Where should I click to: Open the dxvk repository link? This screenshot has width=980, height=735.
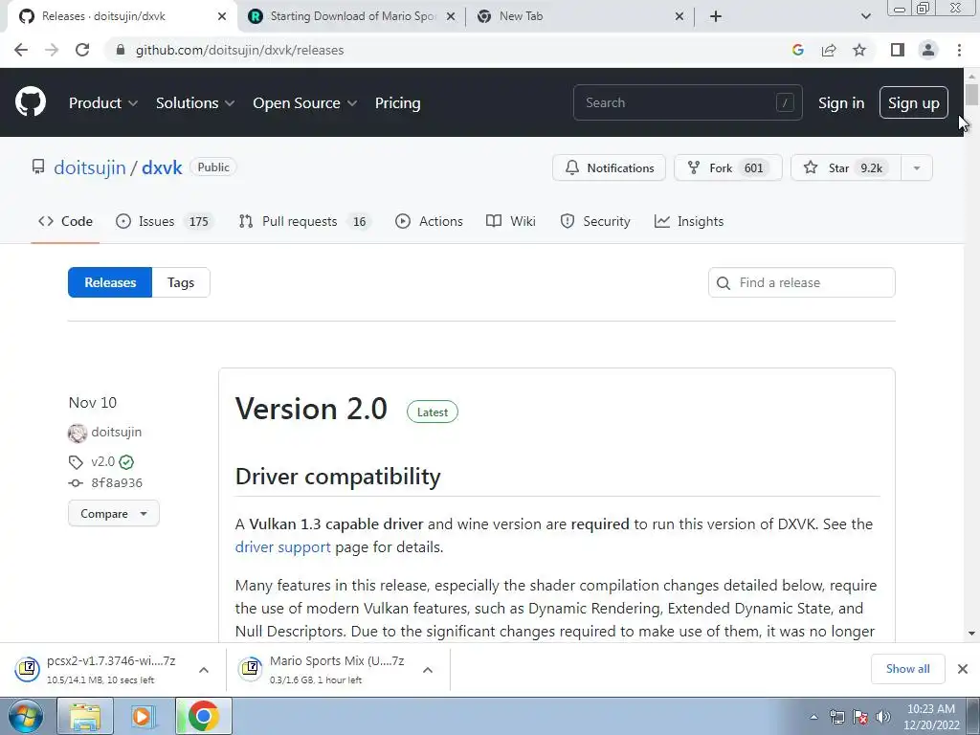[x=162, y=167]
